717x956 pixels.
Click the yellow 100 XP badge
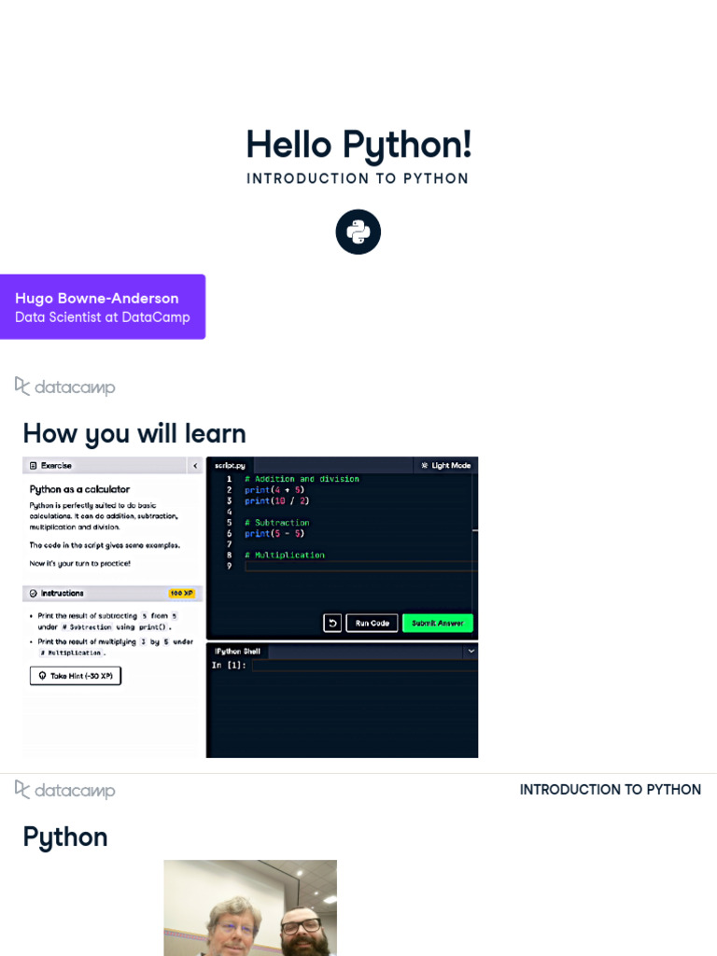tap(182, 593)
